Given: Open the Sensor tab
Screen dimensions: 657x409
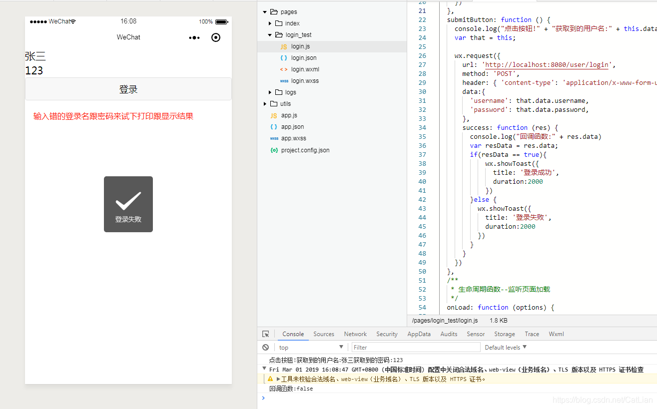Looking at the screenshot, I should [x=476, y=334].
